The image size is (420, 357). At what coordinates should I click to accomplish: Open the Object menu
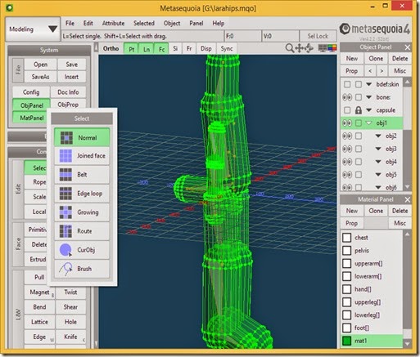pos(172,24)
